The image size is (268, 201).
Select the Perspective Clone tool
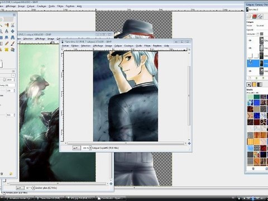pyautogui.click(x=13, y=50)
